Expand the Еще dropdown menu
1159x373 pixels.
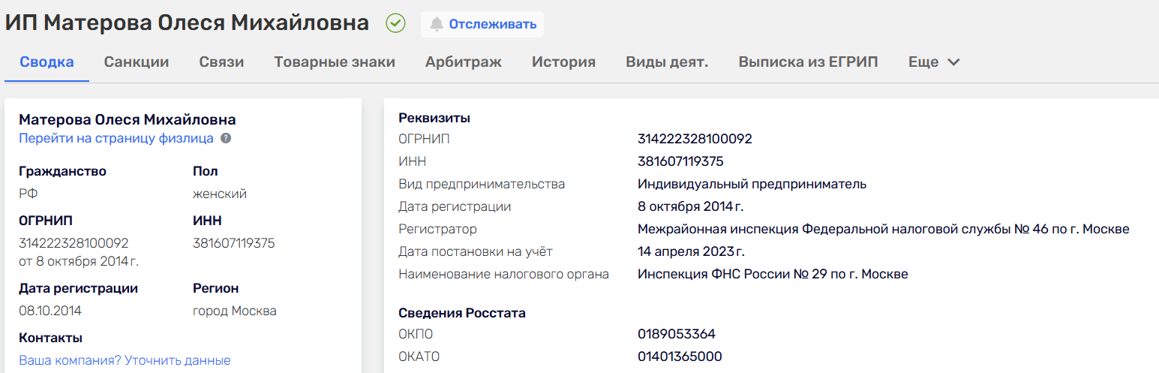(x=934, y=62)
